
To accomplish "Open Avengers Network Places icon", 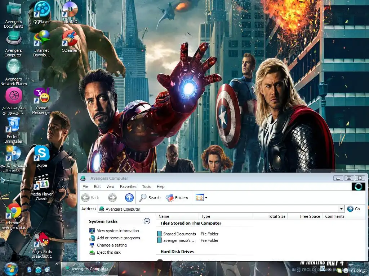I will [14, 72].
